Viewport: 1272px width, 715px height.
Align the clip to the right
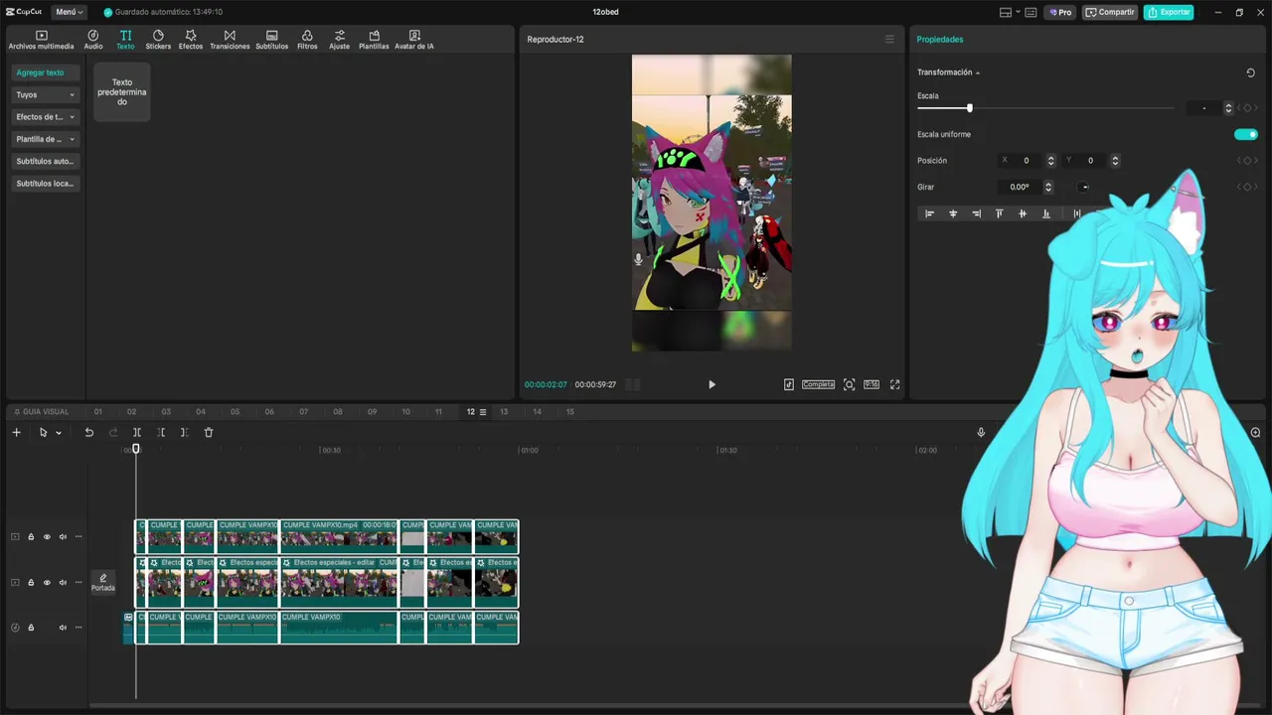976,214
